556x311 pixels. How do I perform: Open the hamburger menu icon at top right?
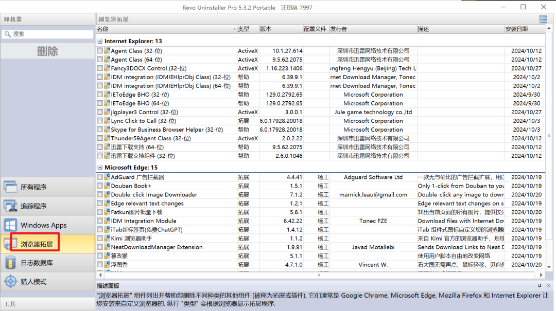(543, 19)
